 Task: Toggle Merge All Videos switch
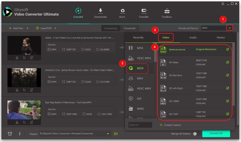[x=196, y=134]
